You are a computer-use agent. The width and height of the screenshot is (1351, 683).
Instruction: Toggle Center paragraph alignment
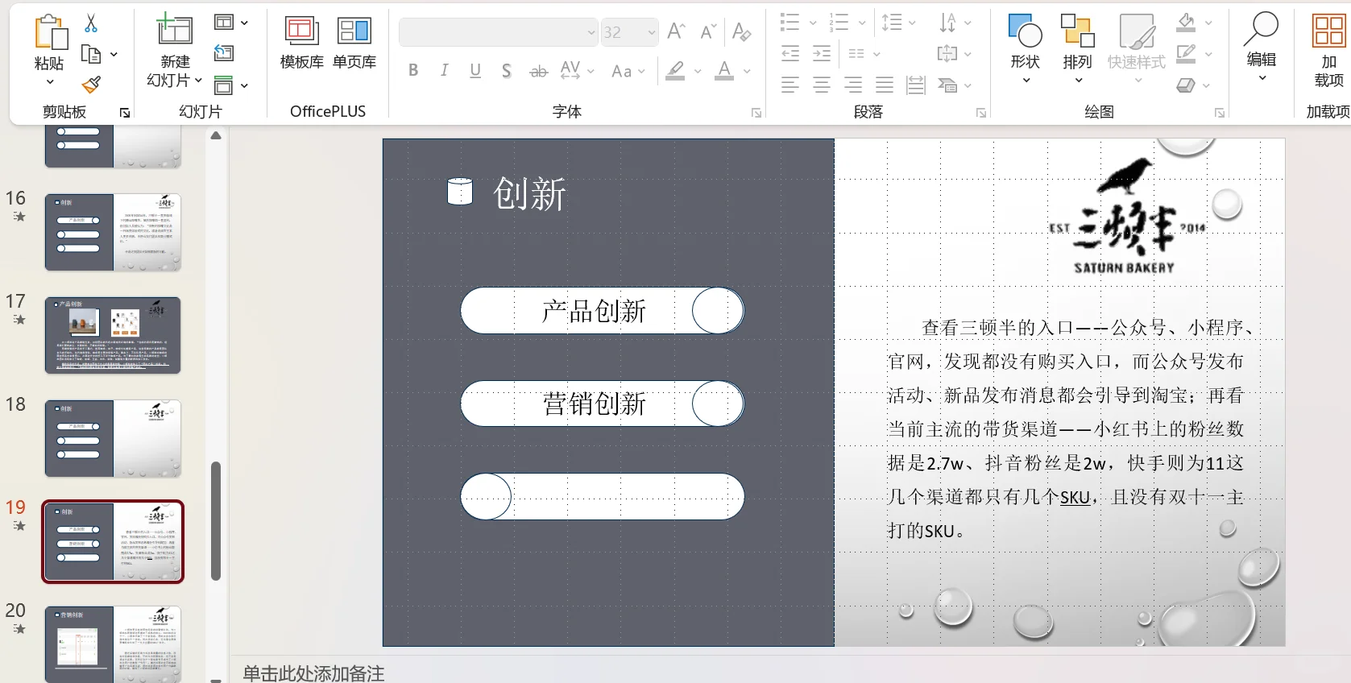click(822, 85)
